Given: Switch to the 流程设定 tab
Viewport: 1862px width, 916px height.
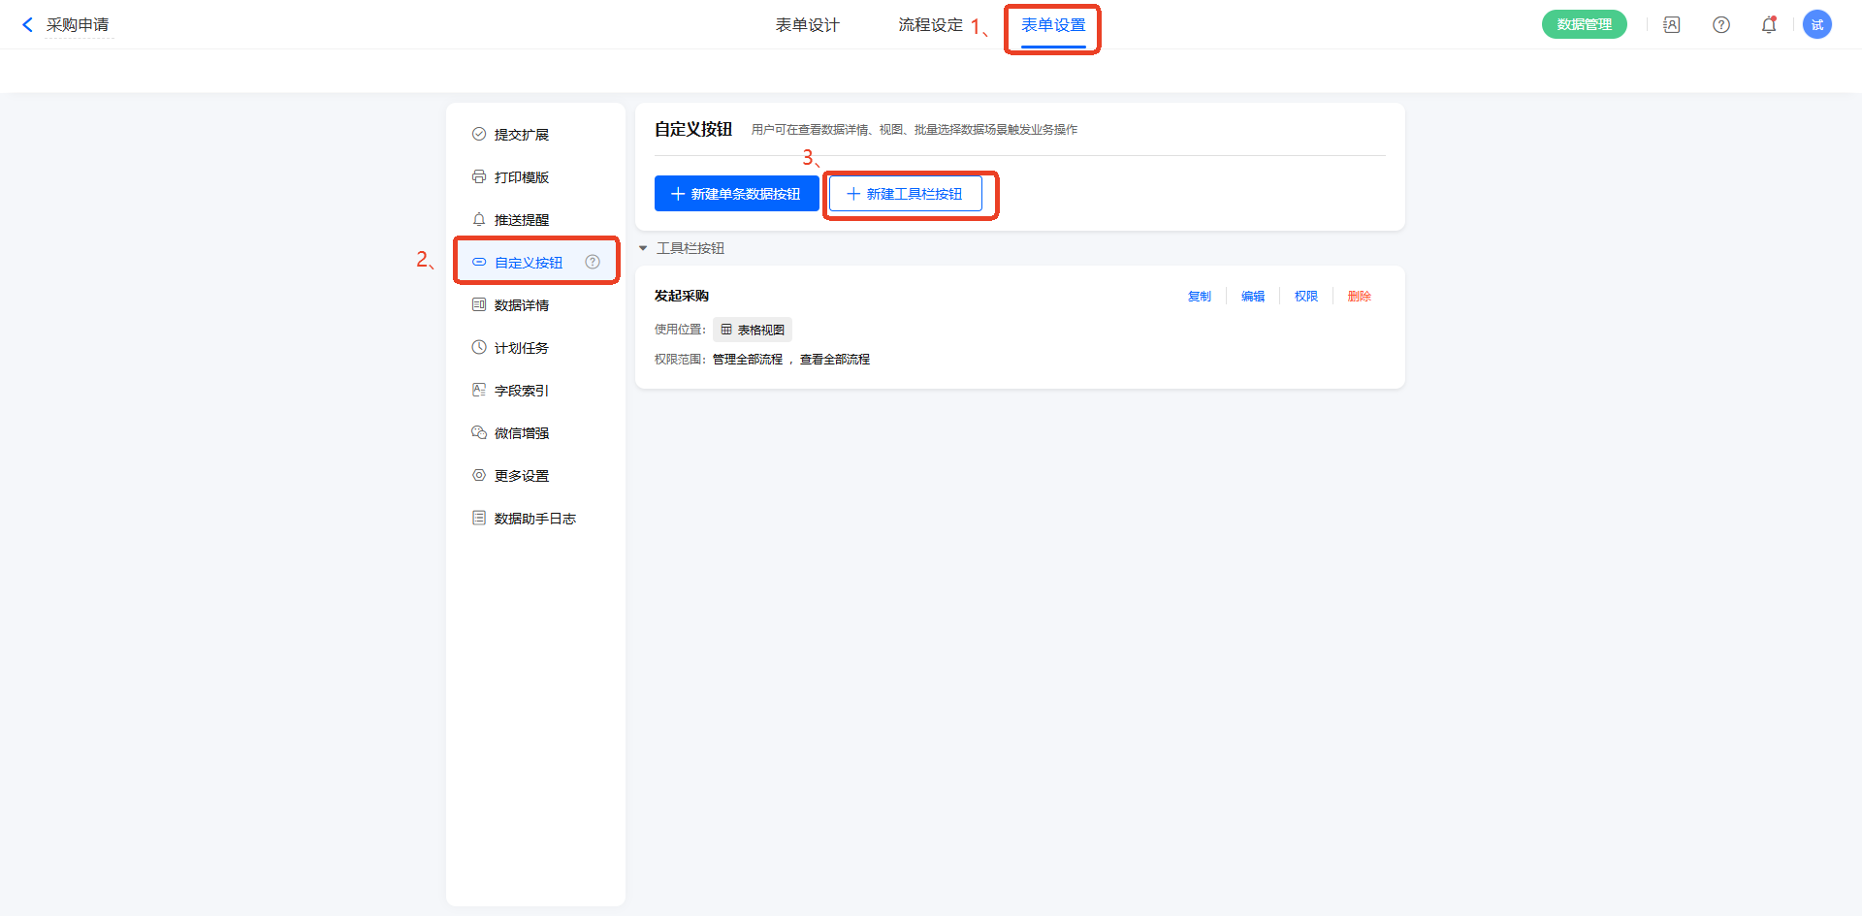Looking at the screenshot, I should 930,25.
